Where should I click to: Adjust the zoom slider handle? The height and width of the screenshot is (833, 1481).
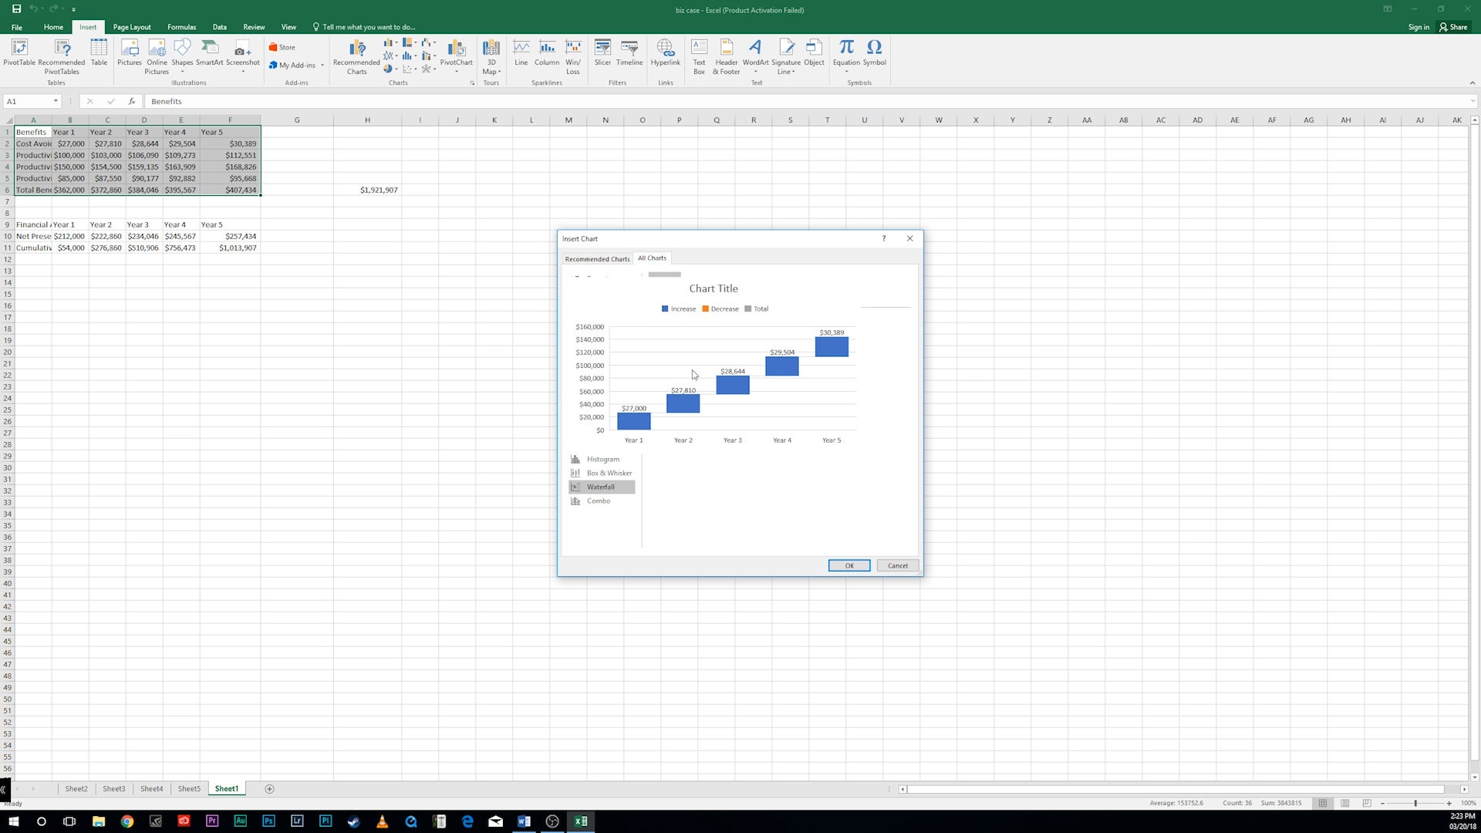point(1415,803)
